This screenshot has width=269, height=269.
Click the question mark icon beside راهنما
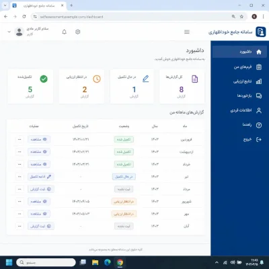[x=259, y=125]
